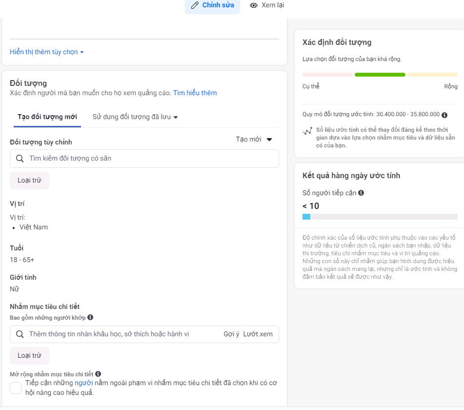Switch to the Tạo đối tượng mới tab
The height and width of the screenshot is (410, 464).
click(x=47, y=117)
